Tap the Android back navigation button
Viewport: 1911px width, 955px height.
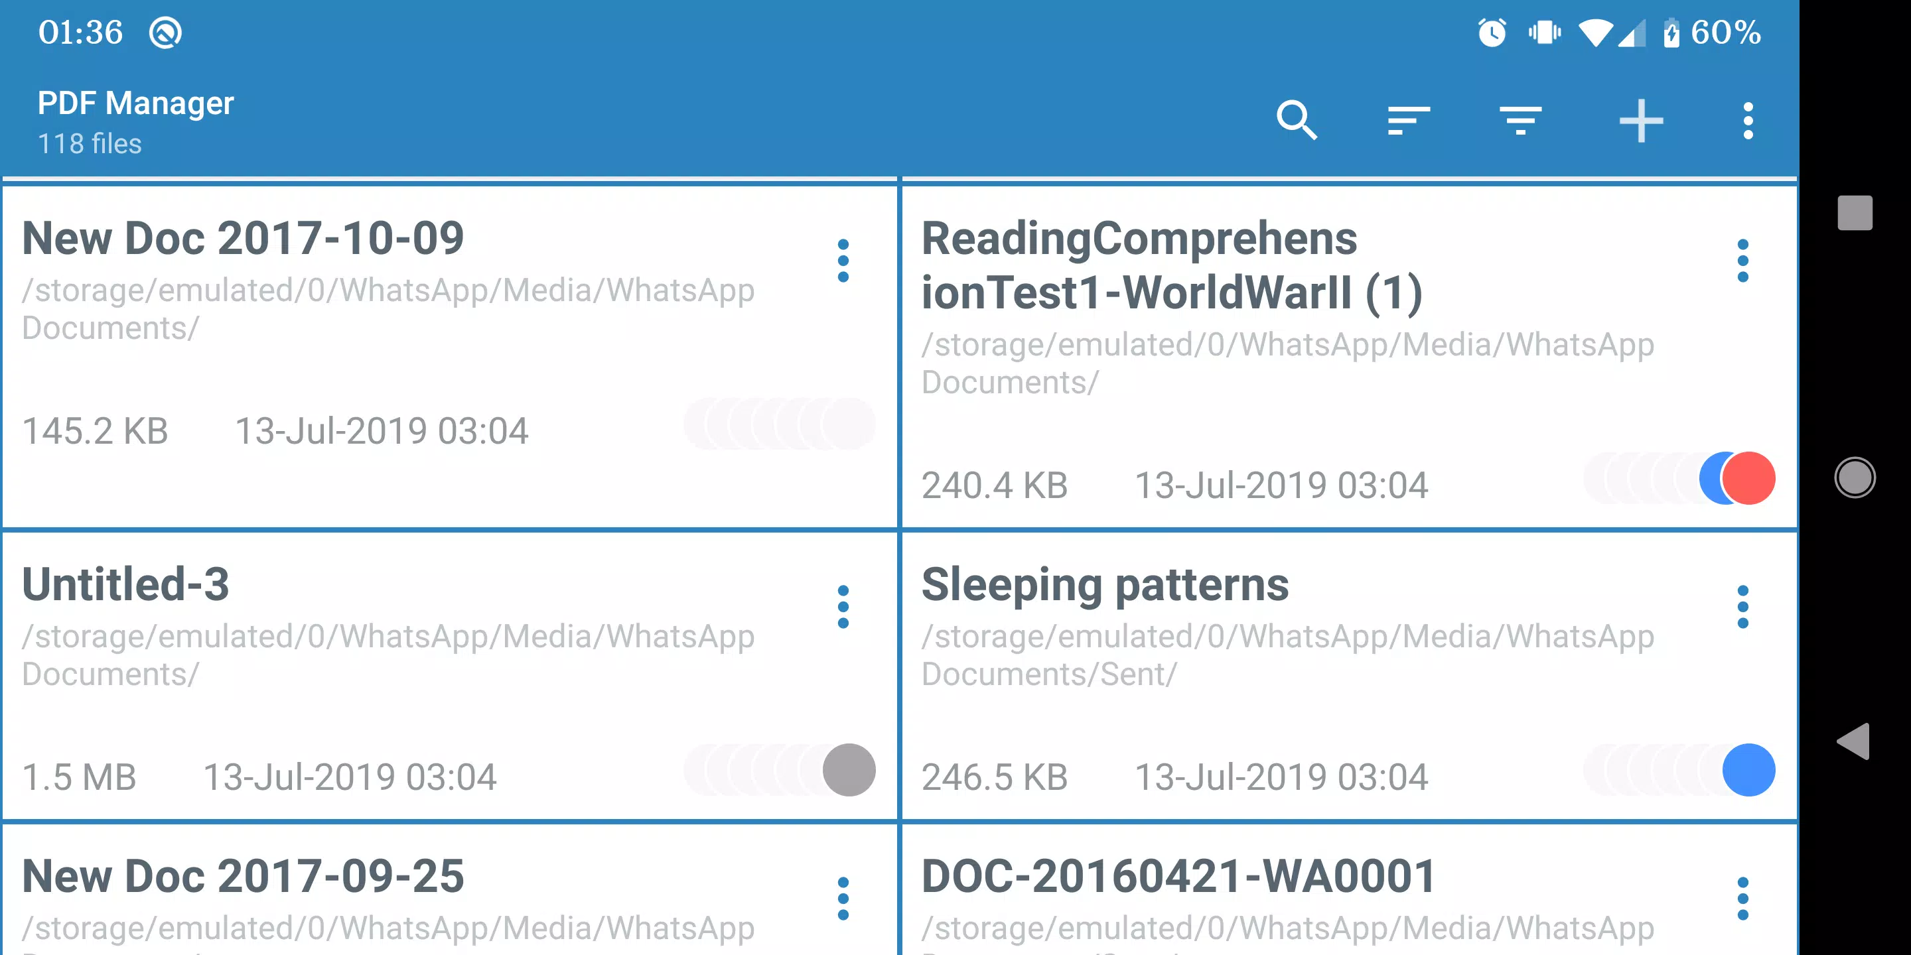1854,741
